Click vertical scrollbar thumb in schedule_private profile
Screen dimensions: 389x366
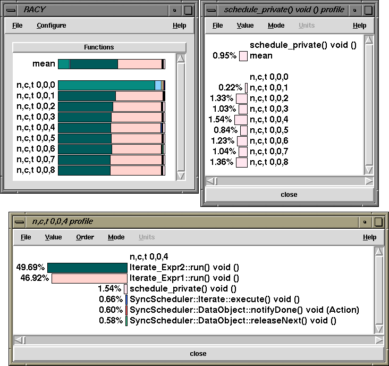coord(369,105)
